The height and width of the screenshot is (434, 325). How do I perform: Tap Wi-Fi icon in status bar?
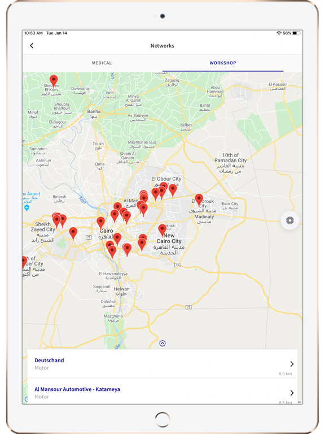pos(279,33)
